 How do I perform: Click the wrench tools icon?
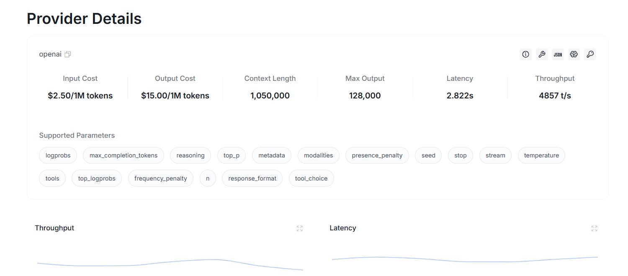[x=542, y=54]
